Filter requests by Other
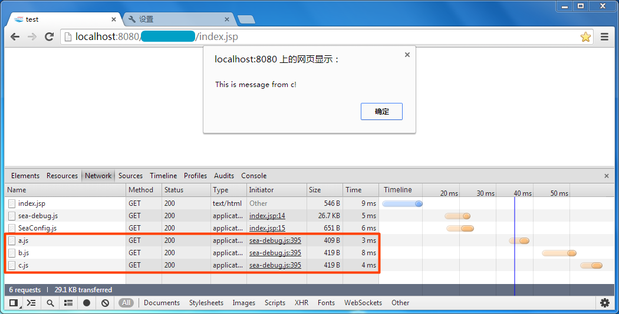This screenshot has height=314, width=619. click(x=400, y=303)
